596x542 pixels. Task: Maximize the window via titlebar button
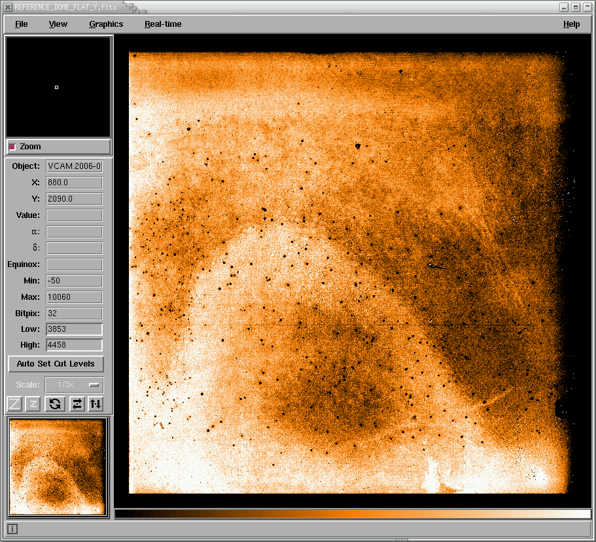(x=576, y=7)
